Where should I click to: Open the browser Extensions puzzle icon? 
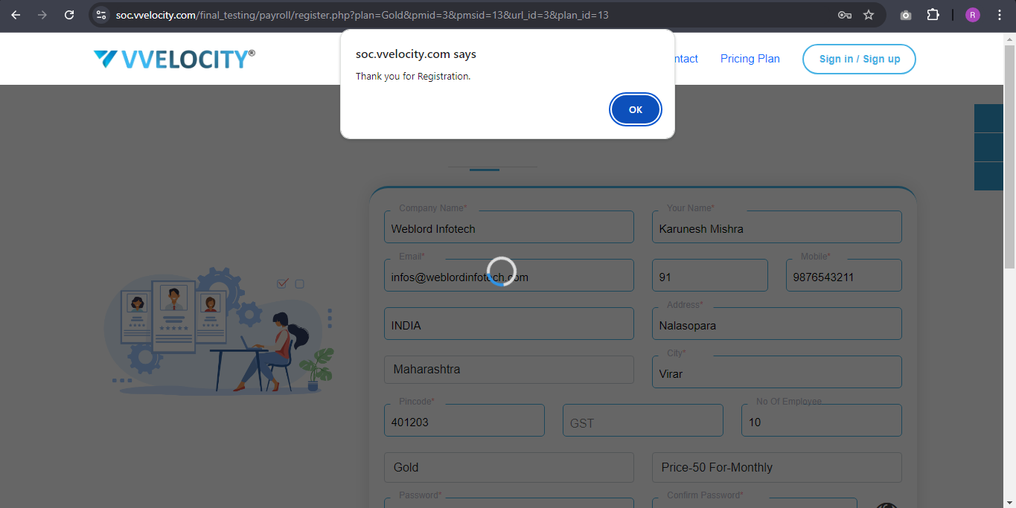(933, 15)
